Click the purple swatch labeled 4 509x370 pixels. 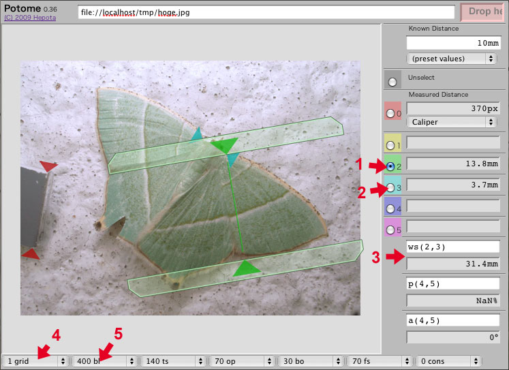click(x=392, y=207)
